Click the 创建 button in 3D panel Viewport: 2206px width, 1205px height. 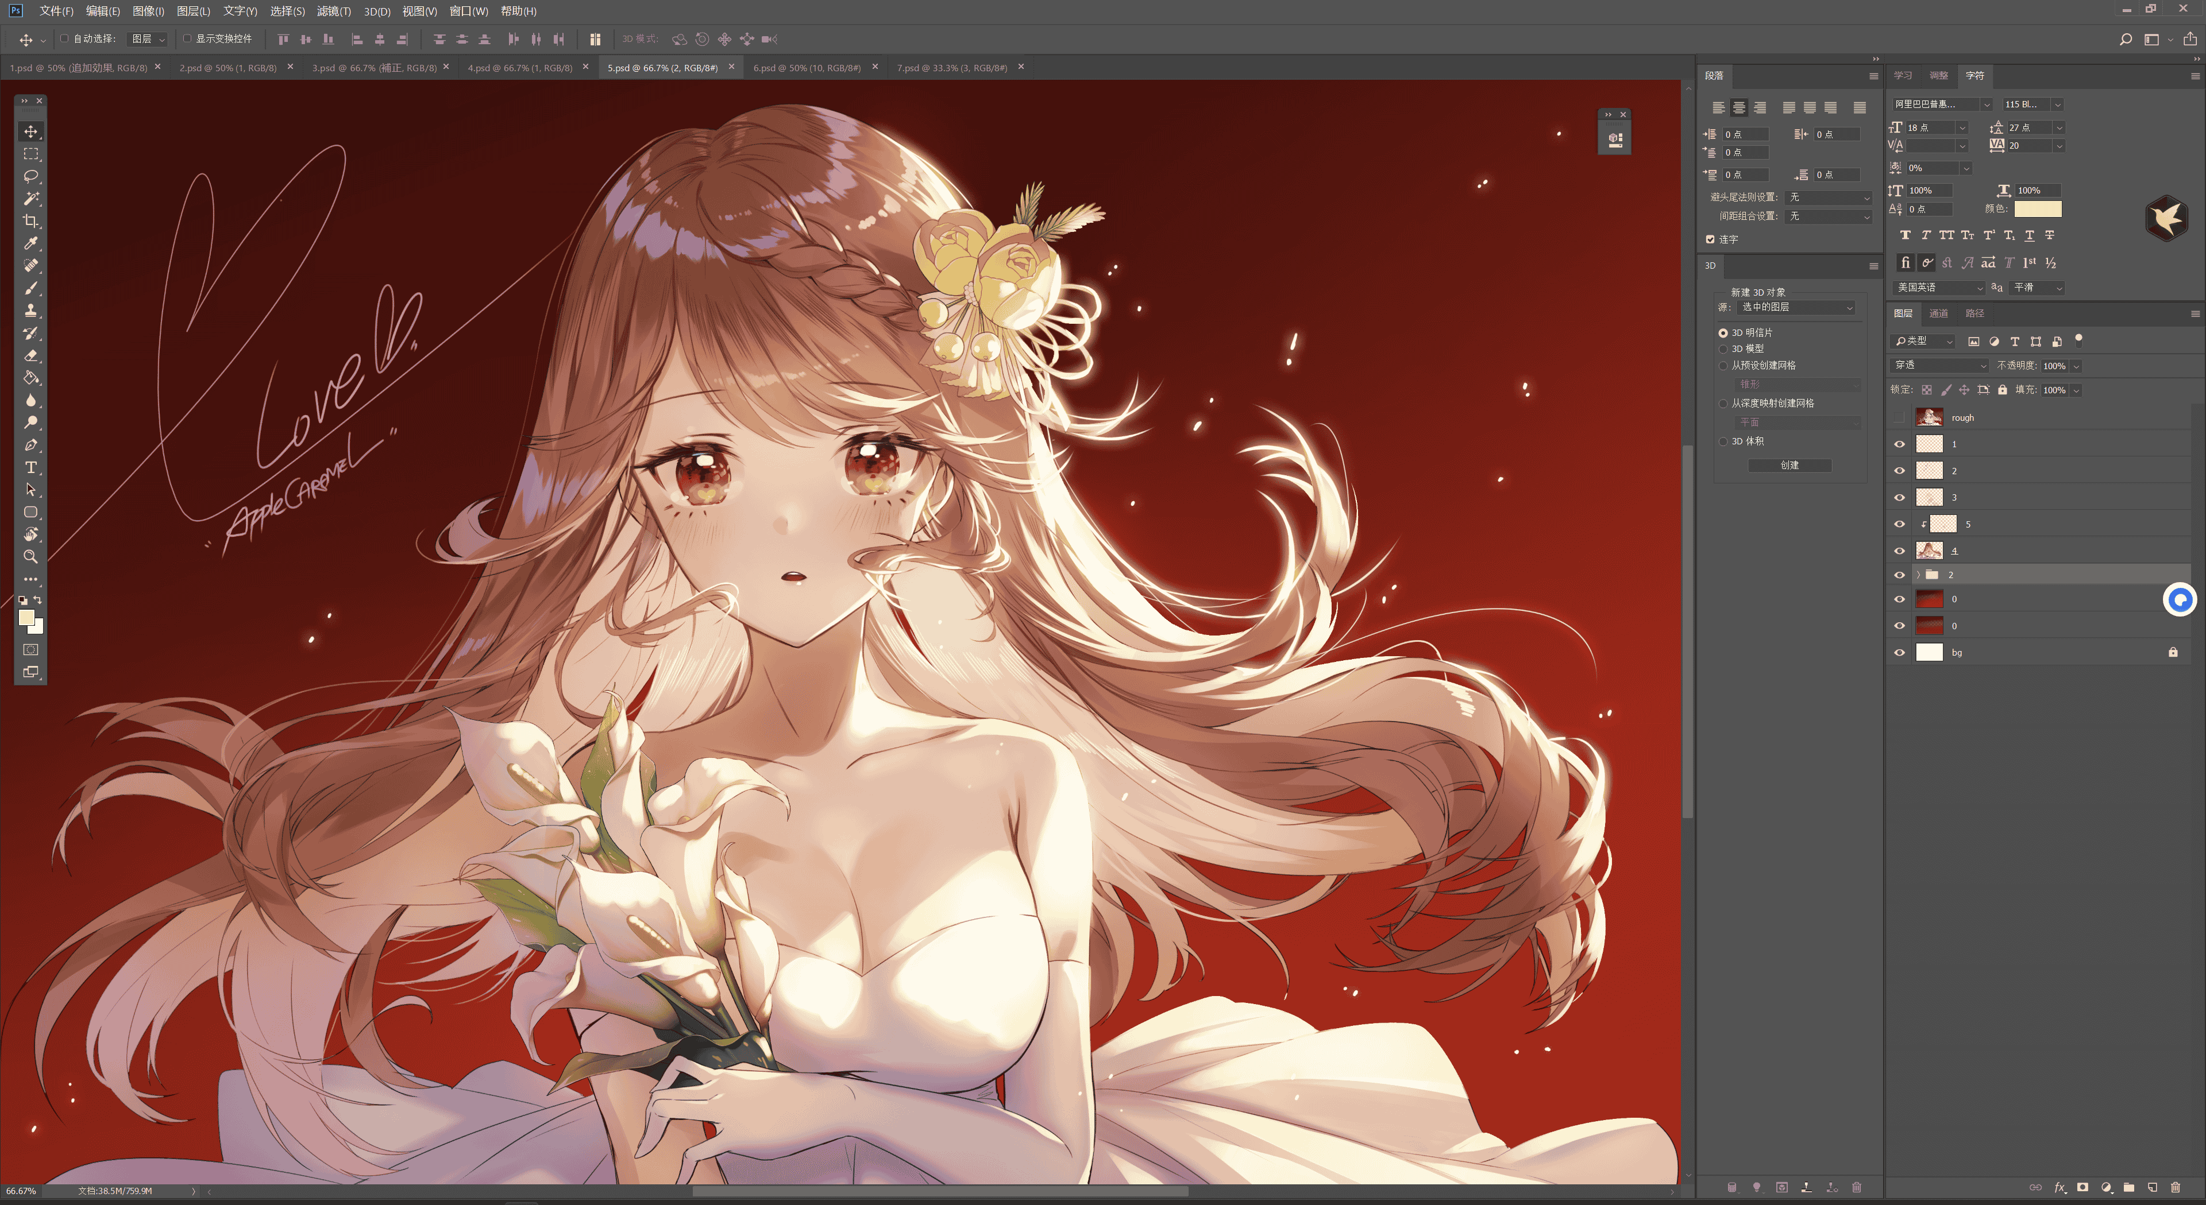click(1790, 466)
